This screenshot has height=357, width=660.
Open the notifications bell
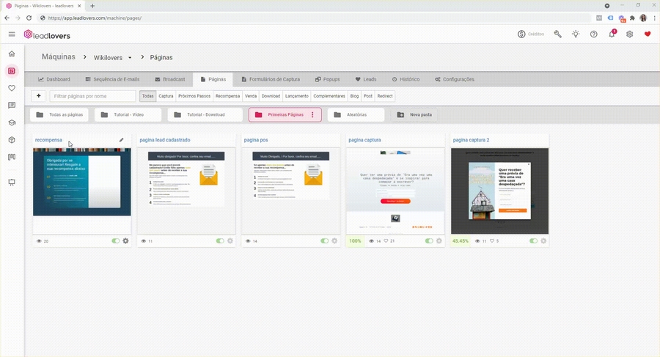point(612,34)
